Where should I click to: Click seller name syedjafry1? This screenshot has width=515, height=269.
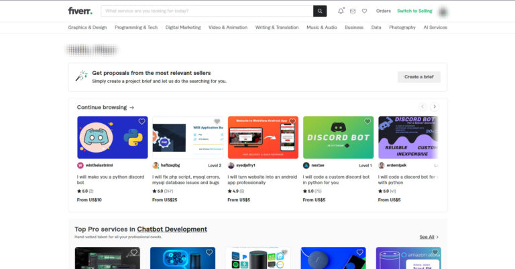(x=245, y=165)
